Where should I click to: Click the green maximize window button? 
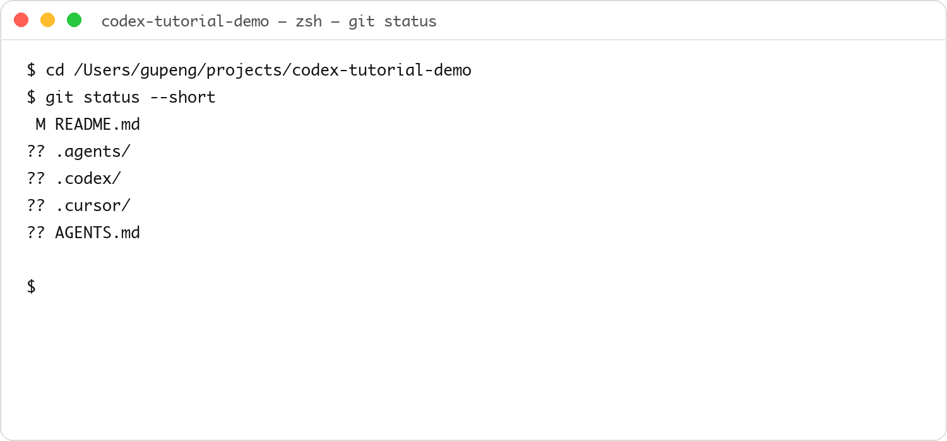[x=74, y=20]
